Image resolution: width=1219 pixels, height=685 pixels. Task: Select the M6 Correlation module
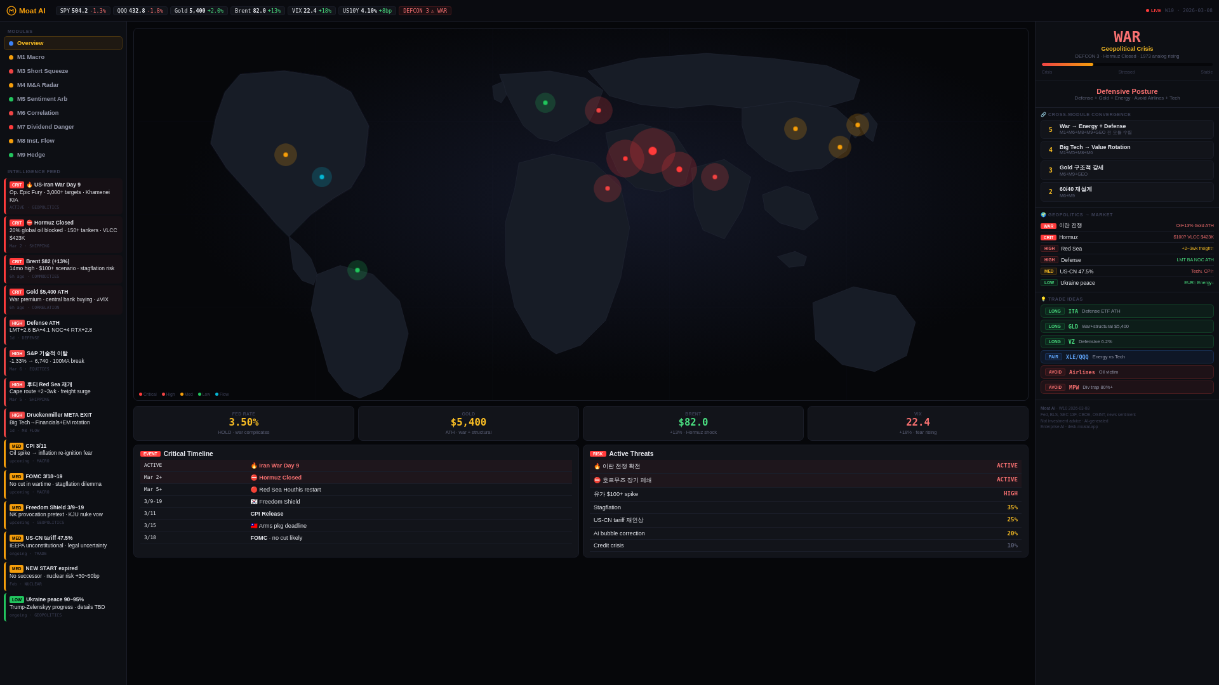63,113
